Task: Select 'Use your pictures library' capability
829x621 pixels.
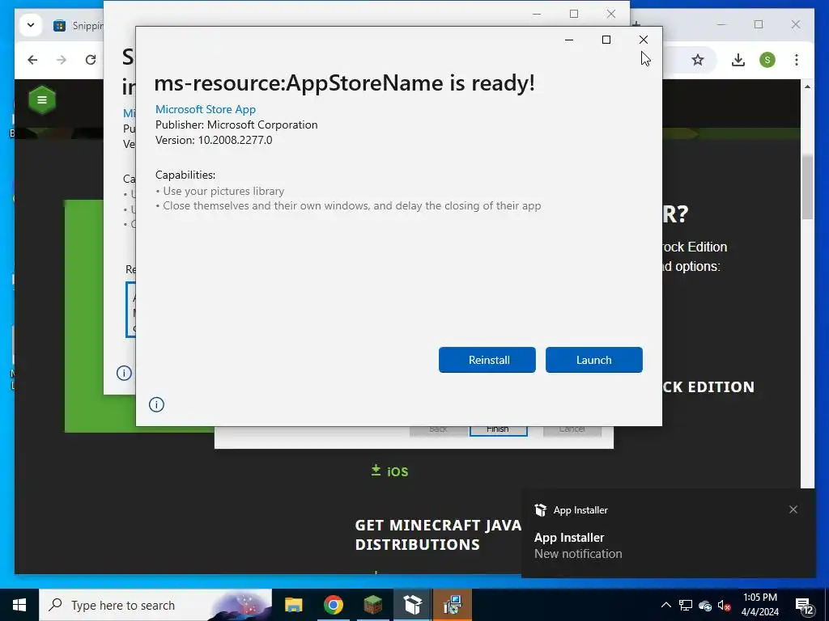Action: coord(223,191)
